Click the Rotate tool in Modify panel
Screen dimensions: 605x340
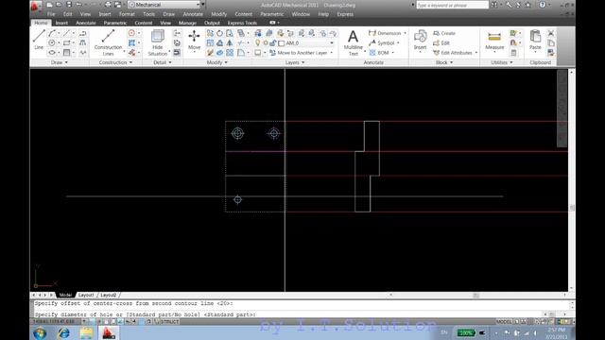coord(219,33)
